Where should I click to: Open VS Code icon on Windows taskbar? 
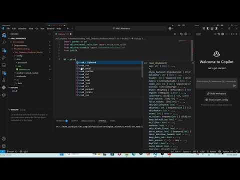coord(155,154)
